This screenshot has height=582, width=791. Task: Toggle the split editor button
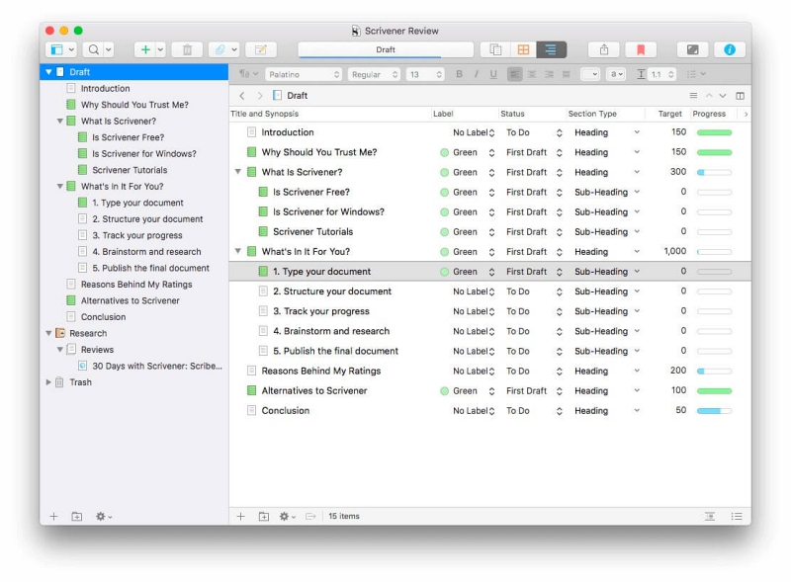pyautogui.click(x=740, y=96)
